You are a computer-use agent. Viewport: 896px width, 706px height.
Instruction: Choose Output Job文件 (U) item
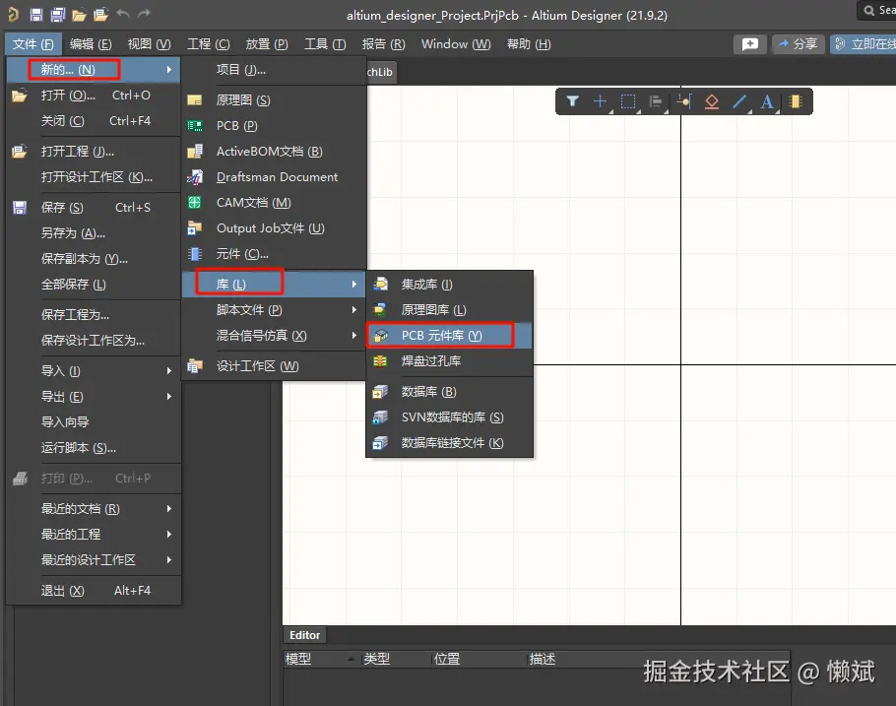[x=274, y=228]
